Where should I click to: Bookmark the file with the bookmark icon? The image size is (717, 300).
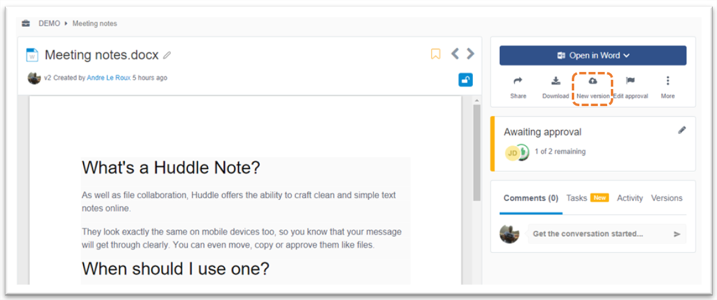[x=436, y=54]
